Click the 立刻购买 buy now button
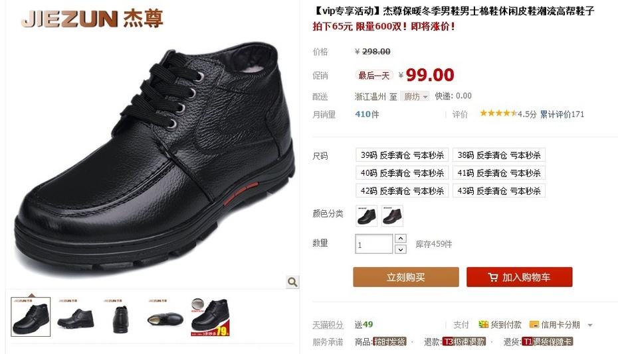This screenshot has height=354, width=618. point(406,277)
